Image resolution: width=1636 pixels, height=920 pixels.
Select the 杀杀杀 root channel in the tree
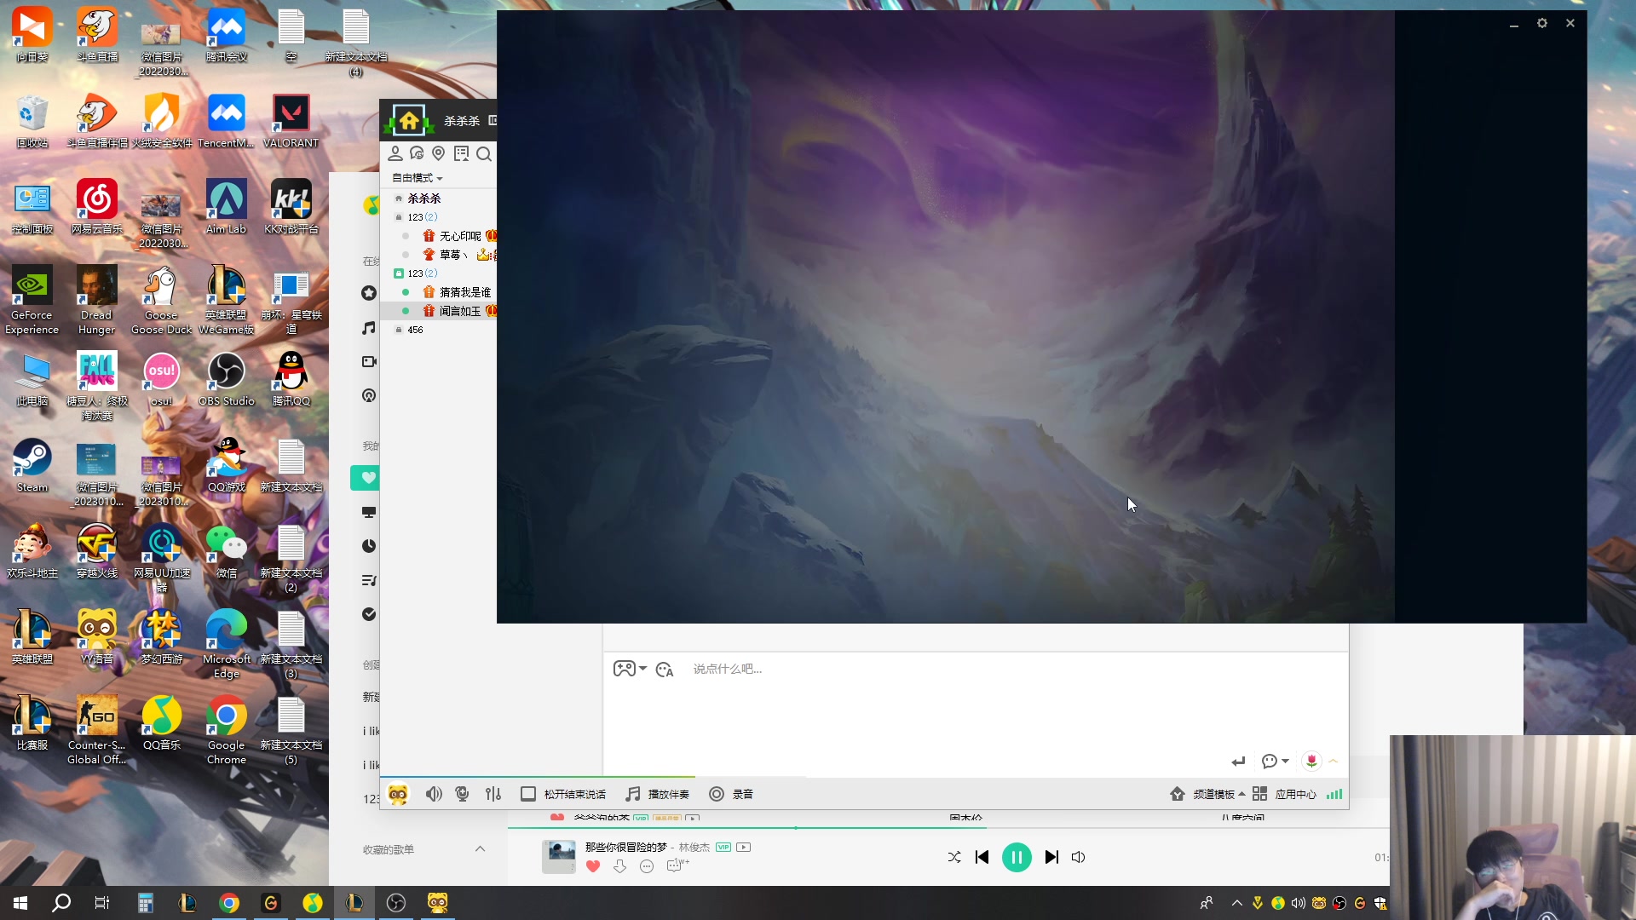423,198
